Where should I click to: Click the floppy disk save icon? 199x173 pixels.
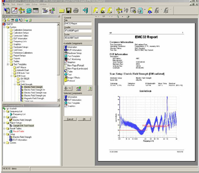[x=68, y=10]
